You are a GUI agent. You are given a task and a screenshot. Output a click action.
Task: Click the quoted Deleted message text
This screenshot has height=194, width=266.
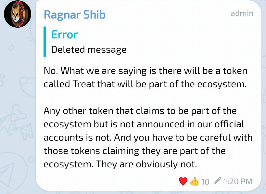[89, 50]
